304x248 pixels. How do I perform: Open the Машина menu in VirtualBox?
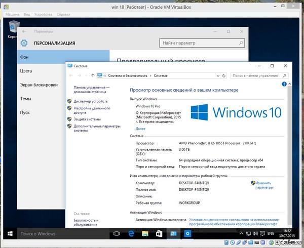12,14
